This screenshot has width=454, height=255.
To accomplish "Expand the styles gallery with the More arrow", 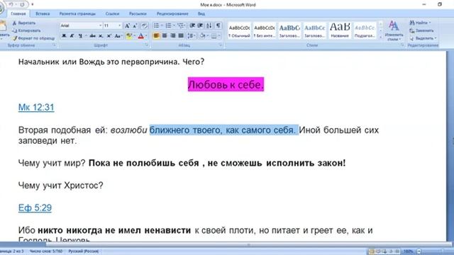I will [381, 37].
